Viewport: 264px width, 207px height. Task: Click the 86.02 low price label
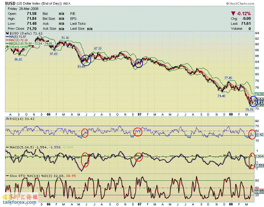click(18, 59)
